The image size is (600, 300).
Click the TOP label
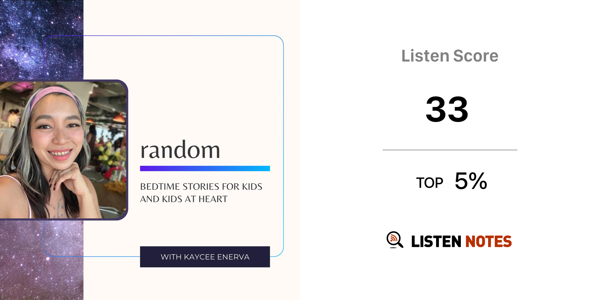[429, 183]
